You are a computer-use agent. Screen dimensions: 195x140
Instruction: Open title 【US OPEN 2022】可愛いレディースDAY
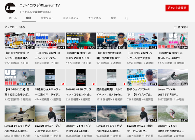[170, 56]
